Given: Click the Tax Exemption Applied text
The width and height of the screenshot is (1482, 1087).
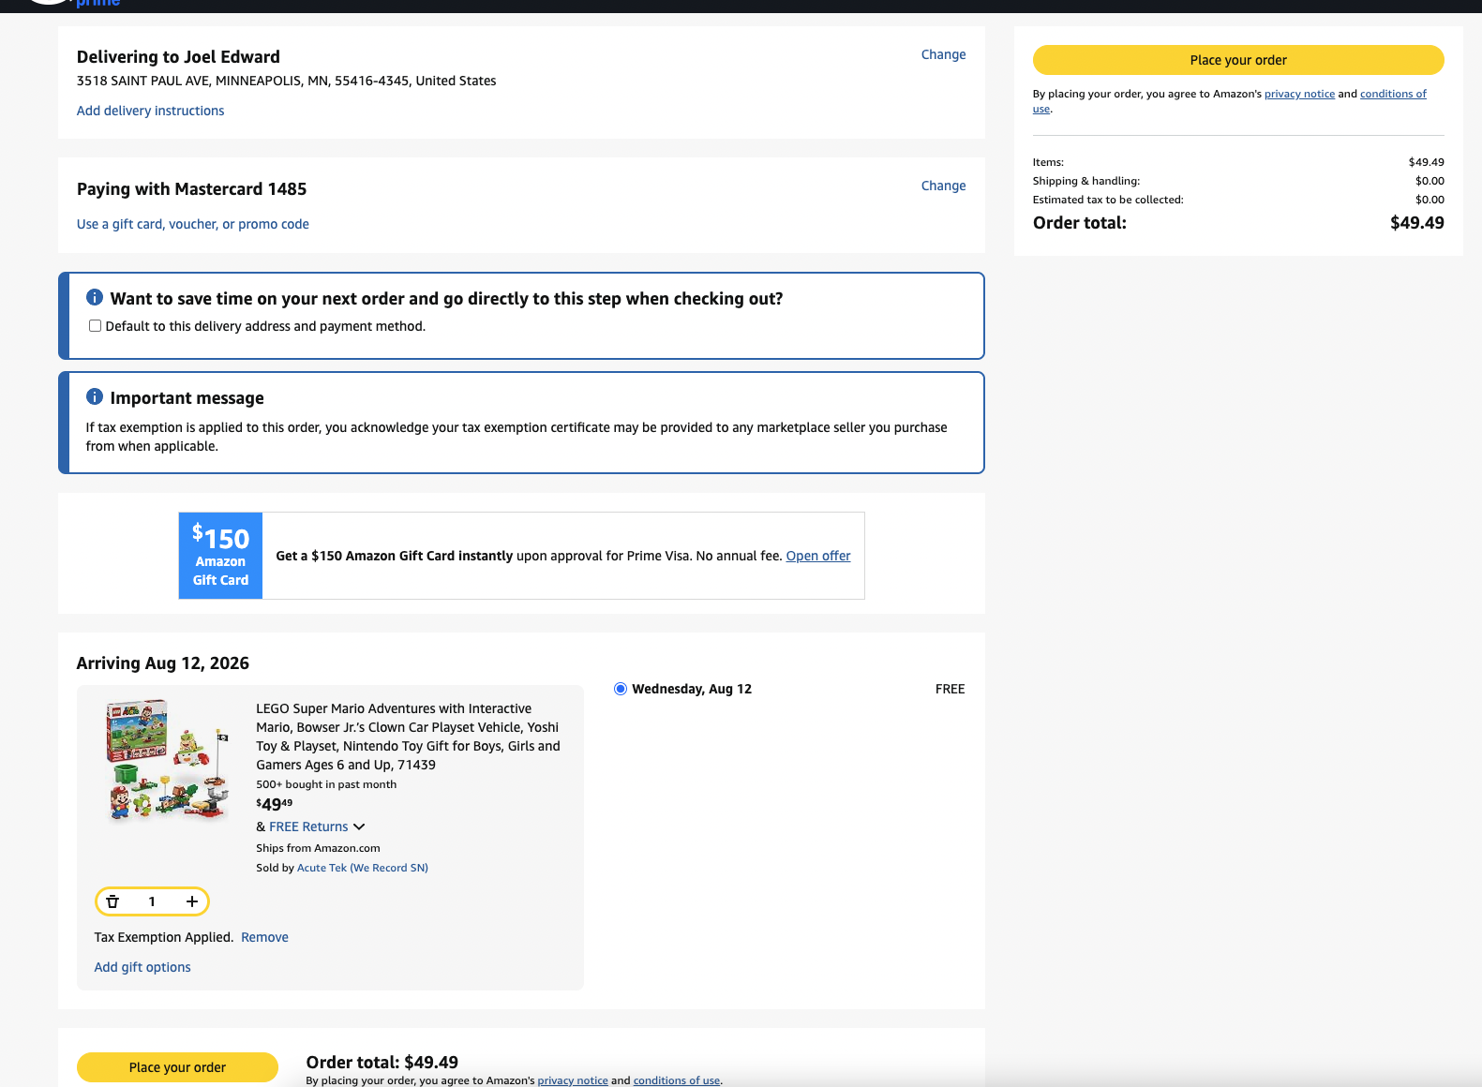Looking at the screenshot, I should (163, 937).
